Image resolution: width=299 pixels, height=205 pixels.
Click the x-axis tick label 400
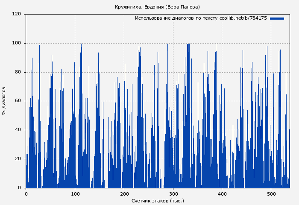pos(222,193)
